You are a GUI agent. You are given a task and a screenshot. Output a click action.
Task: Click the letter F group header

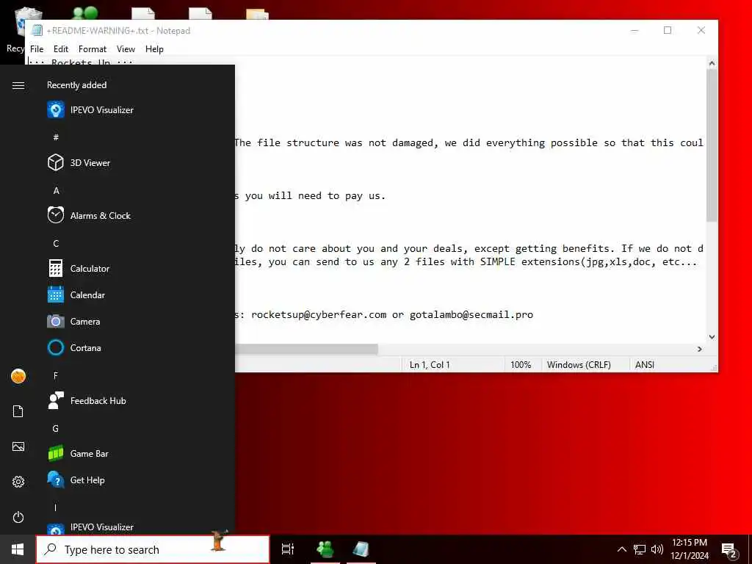point(56,375)
